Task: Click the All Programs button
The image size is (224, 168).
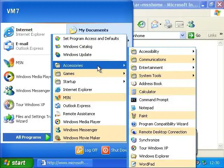Action: click(x=27, y=137)
